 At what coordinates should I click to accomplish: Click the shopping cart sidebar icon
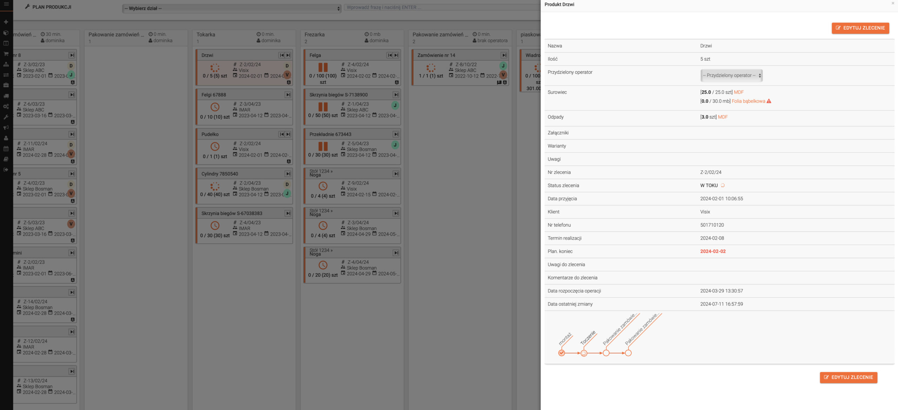[x=6, y=54]
